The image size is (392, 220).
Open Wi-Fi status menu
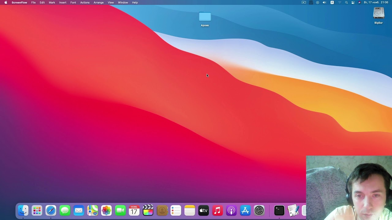[340, 2]
